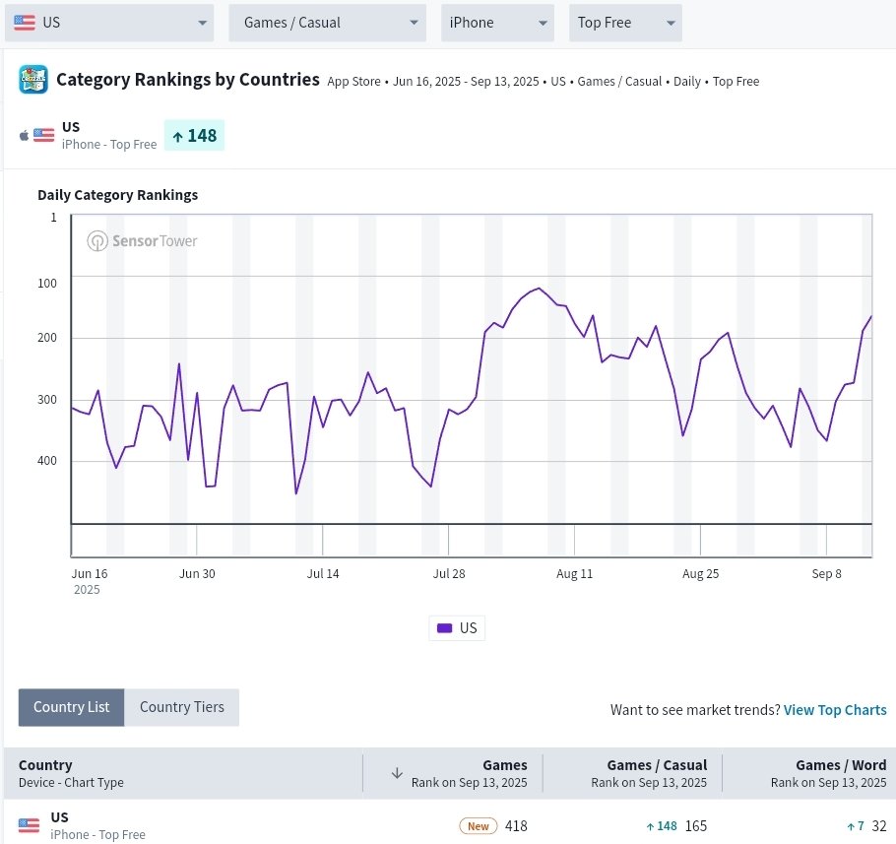This screenshot has width=896, height=844.
Task: Click Games / Casual rank value 165
Action: (x=696, y=826)
